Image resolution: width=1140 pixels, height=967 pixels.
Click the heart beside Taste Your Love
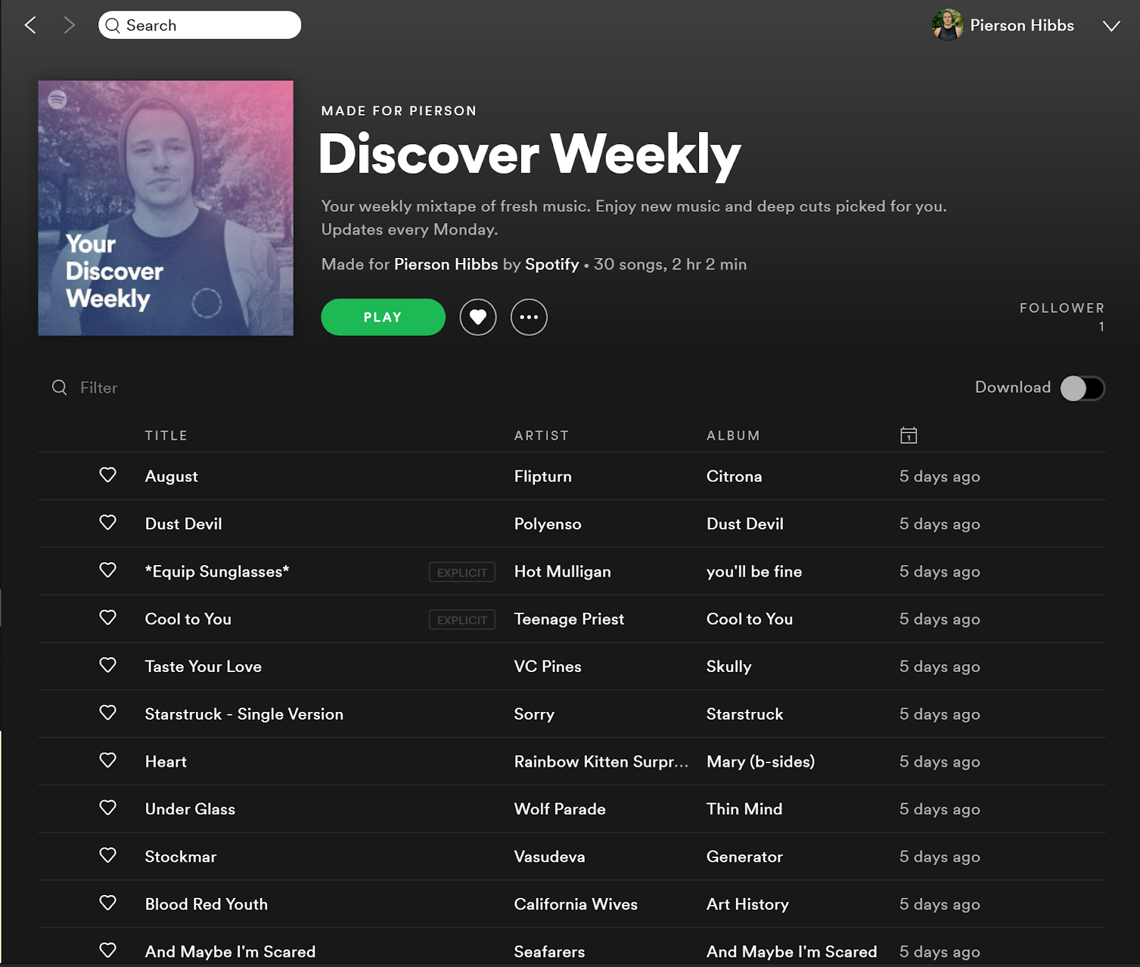click(x=108, y=666)
